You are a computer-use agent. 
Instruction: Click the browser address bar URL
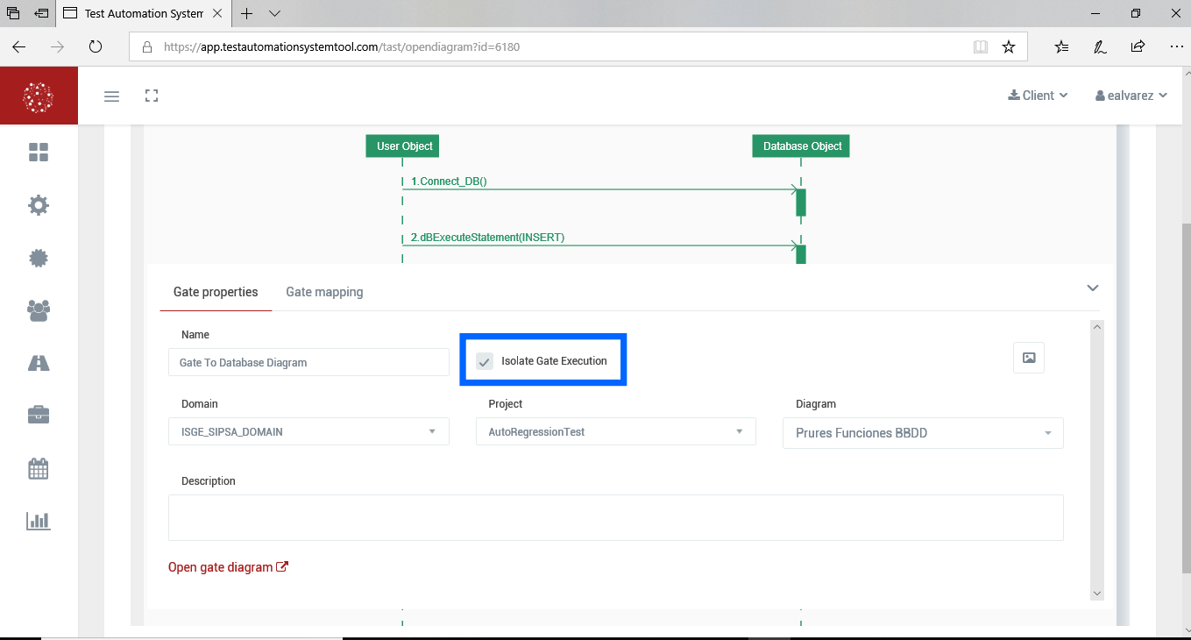click(x=342, y=47)
